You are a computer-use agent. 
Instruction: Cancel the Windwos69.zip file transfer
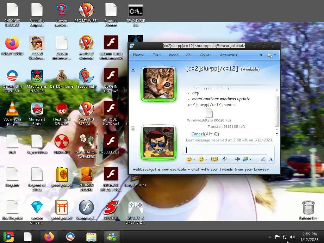point(197,134)
